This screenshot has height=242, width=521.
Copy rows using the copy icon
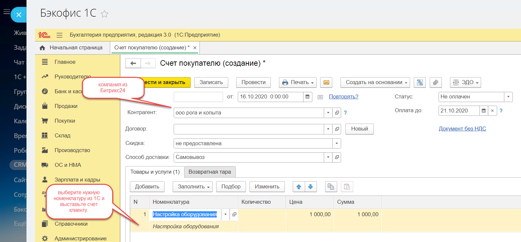click(x=331, y=187)
